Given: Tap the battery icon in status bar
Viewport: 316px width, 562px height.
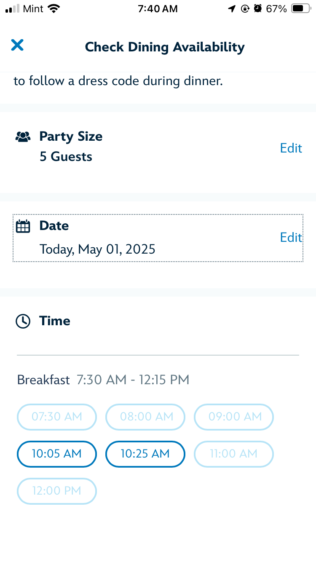Looking at the screenshot, I should point(301,8).
